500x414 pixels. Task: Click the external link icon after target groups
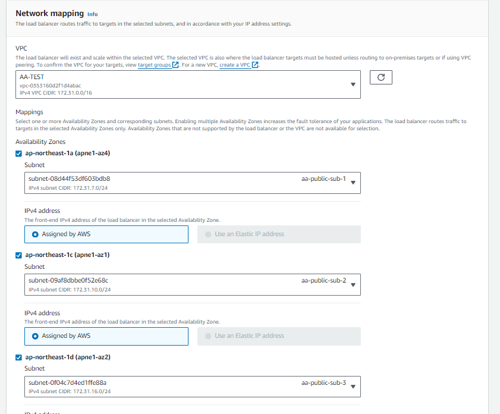[175, 65]
